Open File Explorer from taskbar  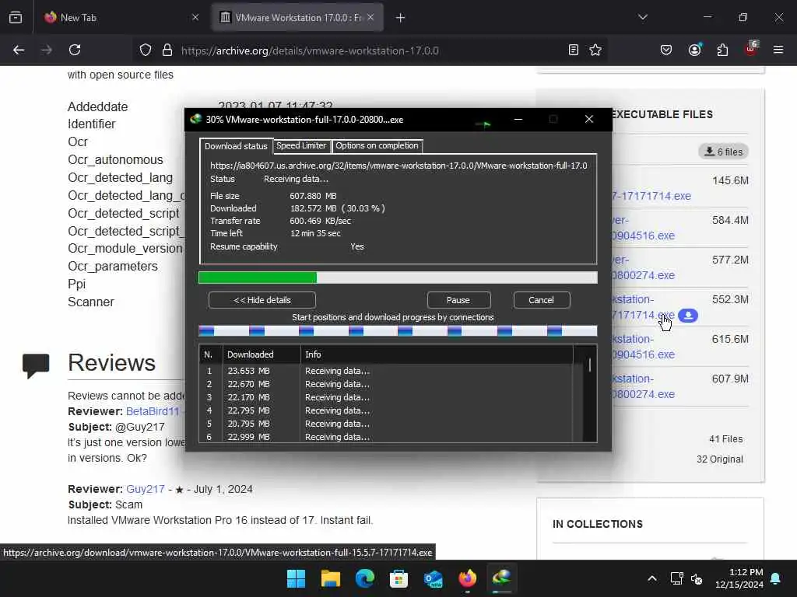(x=330, y=578)
